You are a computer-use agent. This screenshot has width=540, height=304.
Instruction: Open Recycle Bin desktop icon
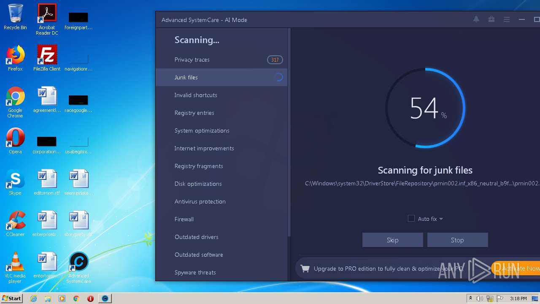click(15, 17)
